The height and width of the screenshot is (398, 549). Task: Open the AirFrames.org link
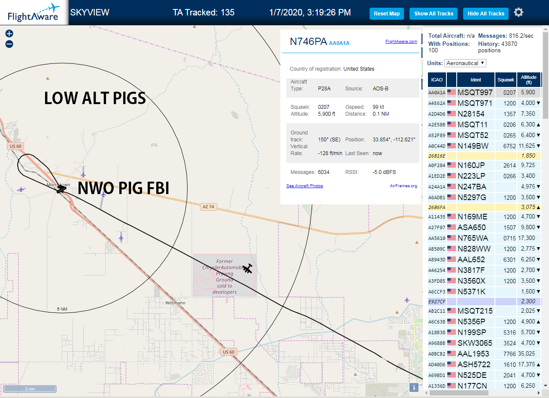click(403, 186)
